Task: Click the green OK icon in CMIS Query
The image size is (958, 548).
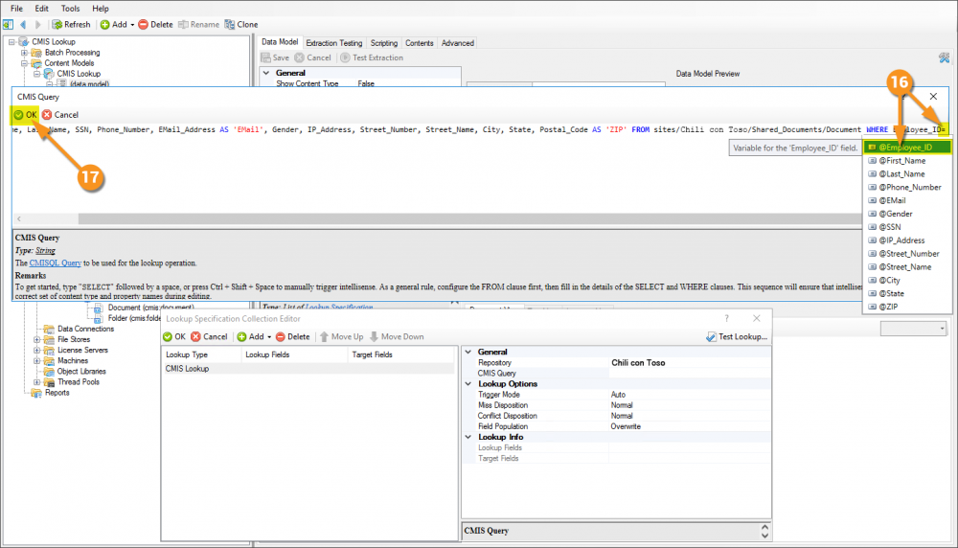Action: 19,115
